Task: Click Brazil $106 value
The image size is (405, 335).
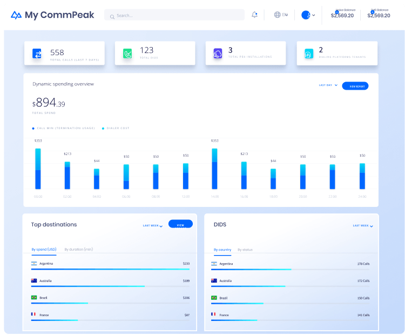Action: coord(186,298)
